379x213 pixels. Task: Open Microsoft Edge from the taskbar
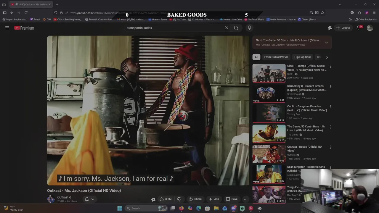click(x=199, y=208)
